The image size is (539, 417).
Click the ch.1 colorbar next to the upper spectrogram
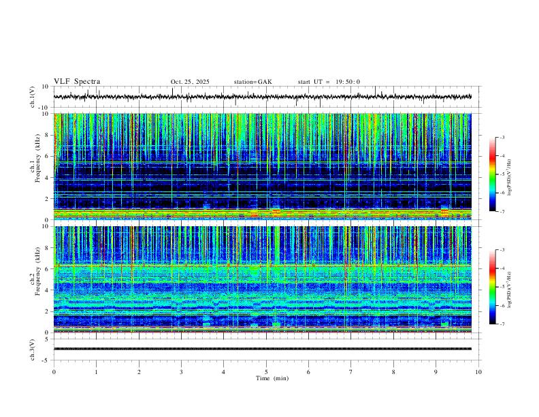click(x=492, y=174)
